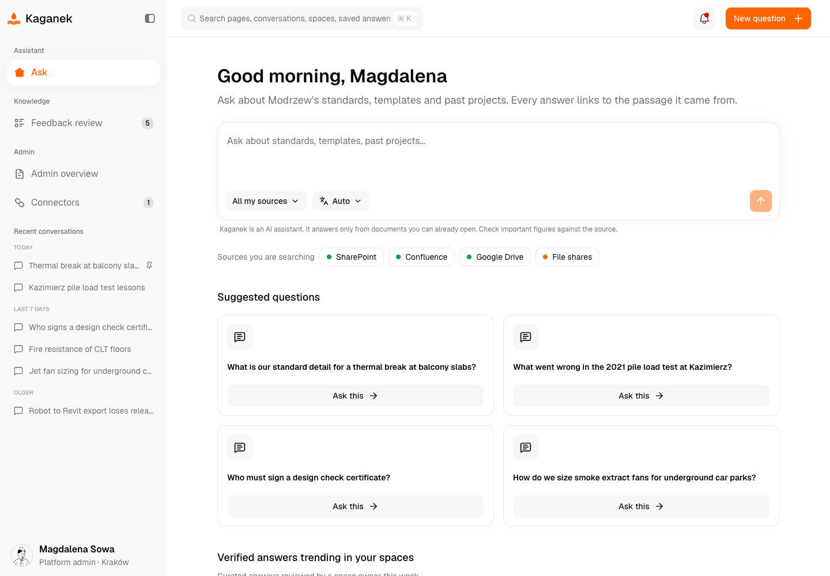Open Robot to Revit export conversation
Viewport: 830px width, 576px height.
84,411
